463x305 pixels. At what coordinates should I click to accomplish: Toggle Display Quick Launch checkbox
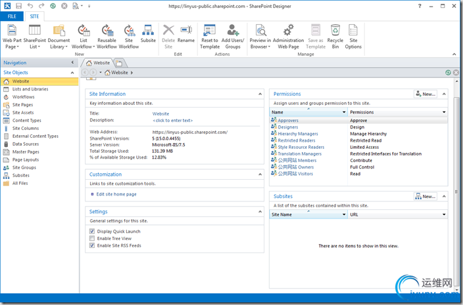pos(92,231)
